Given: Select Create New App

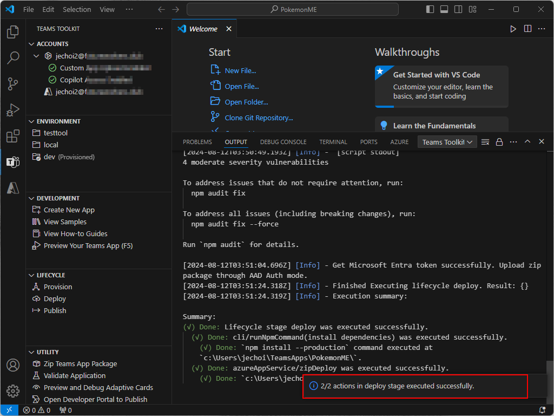Looking at the screenshot, I should 69,210.
